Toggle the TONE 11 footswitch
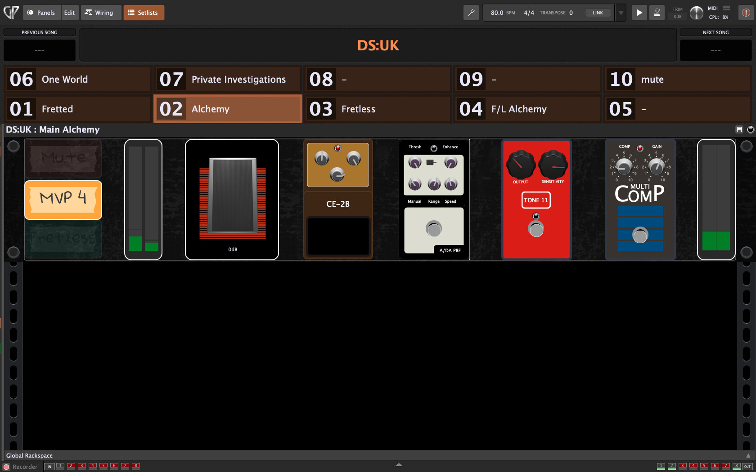This screenshot has height=472, width=756. [x=536, y=229]
